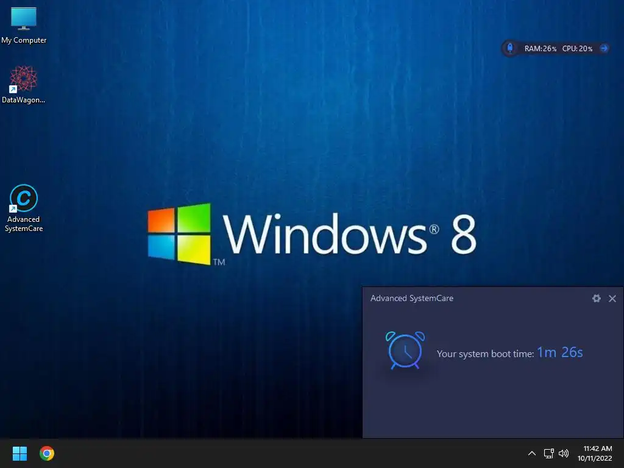Click the rocket boost icon in performance monitor
The width and height of the screenshot is (624, 468).
point(510,48)
